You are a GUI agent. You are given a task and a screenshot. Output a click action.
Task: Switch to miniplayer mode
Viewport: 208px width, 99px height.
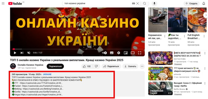click(x=125, y=53)
